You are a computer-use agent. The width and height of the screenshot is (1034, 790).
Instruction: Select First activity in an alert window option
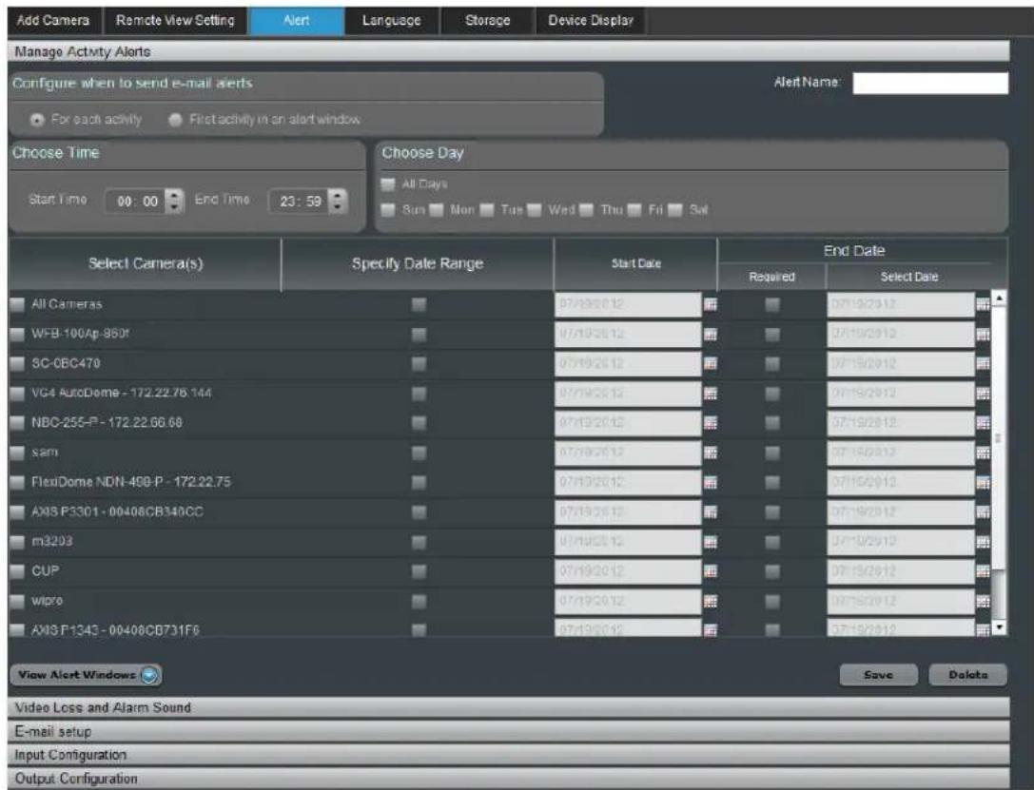click(175, 120)
